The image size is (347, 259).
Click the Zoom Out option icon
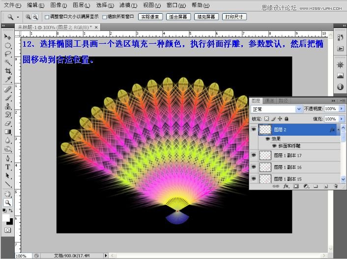(35, 17)
